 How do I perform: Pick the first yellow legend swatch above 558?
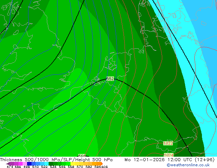coord(73,164)
